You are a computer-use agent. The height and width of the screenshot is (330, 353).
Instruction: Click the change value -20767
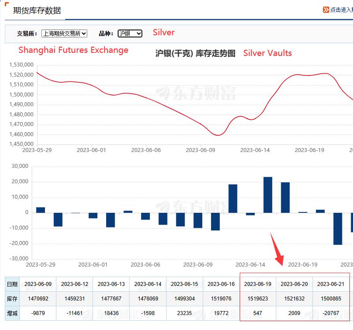click(331, 313)
